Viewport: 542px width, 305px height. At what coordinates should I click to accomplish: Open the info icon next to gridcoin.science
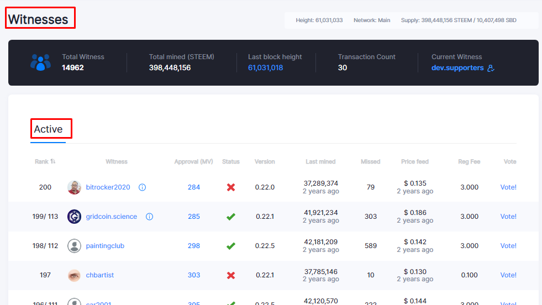click(149, 217)
